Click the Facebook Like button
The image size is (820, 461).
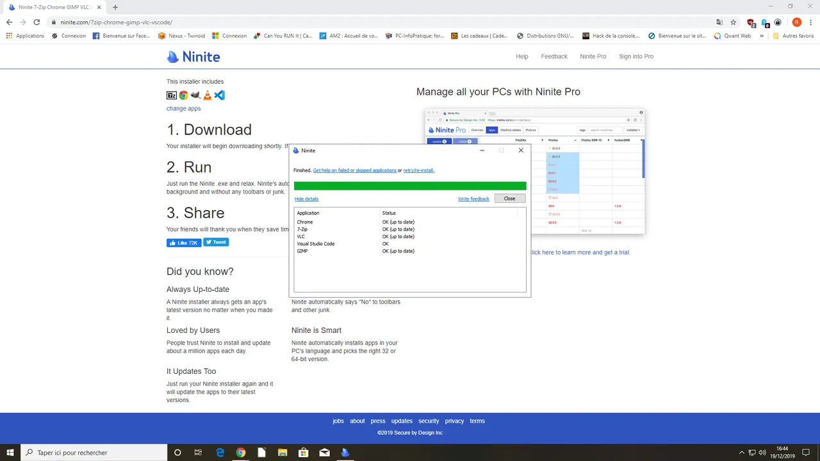click(x=184, y=243)
